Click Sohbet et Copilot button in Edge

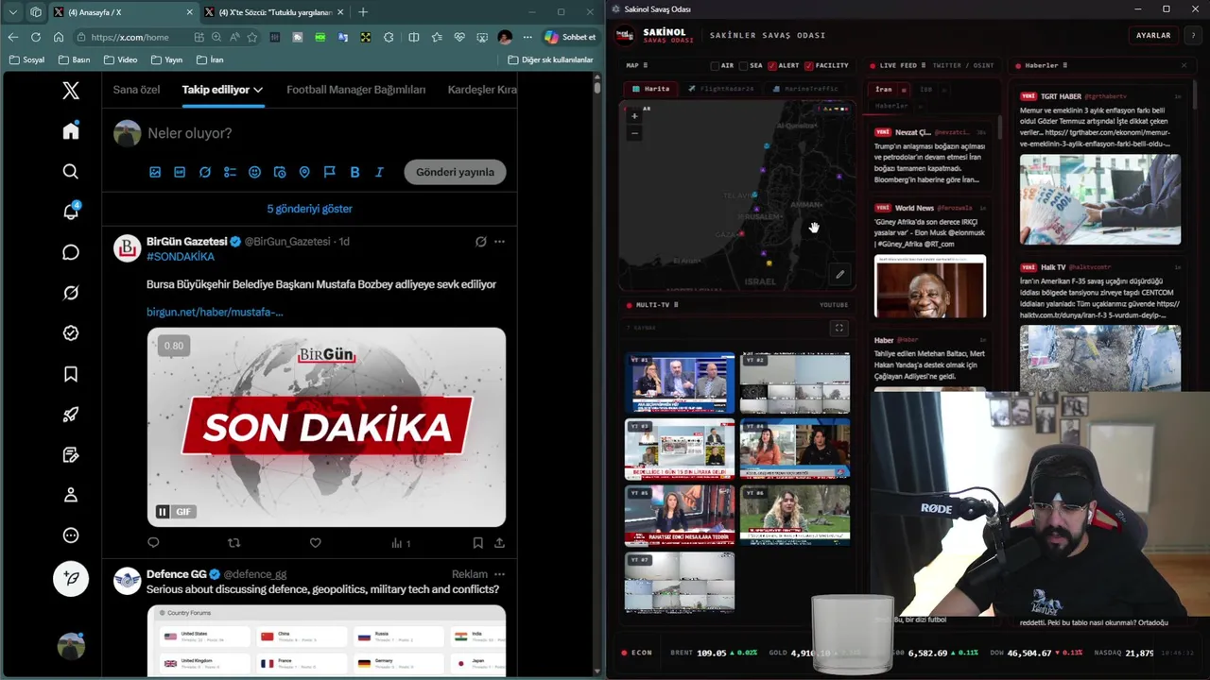point(570,37)
